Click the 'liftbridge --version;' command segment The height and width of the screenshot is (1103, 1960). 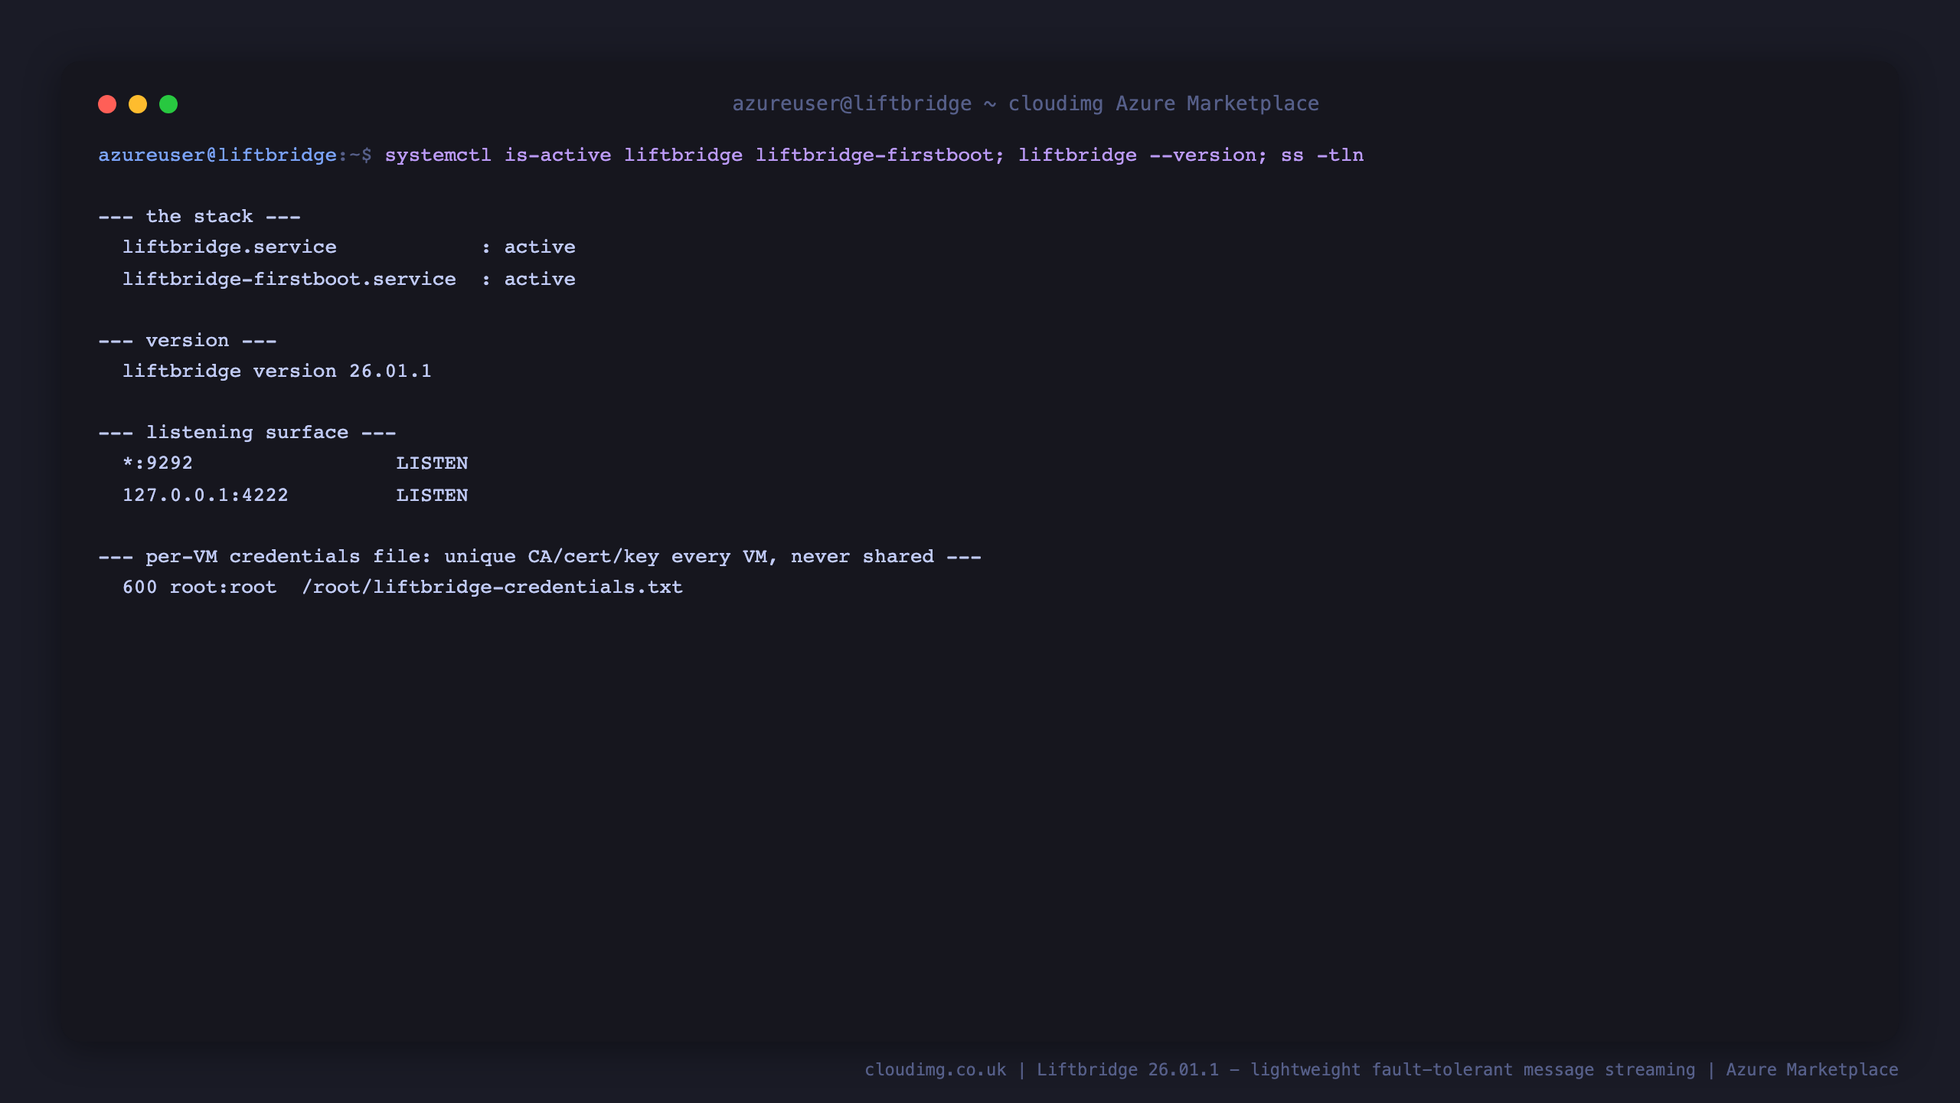[x=1142, y=155]
